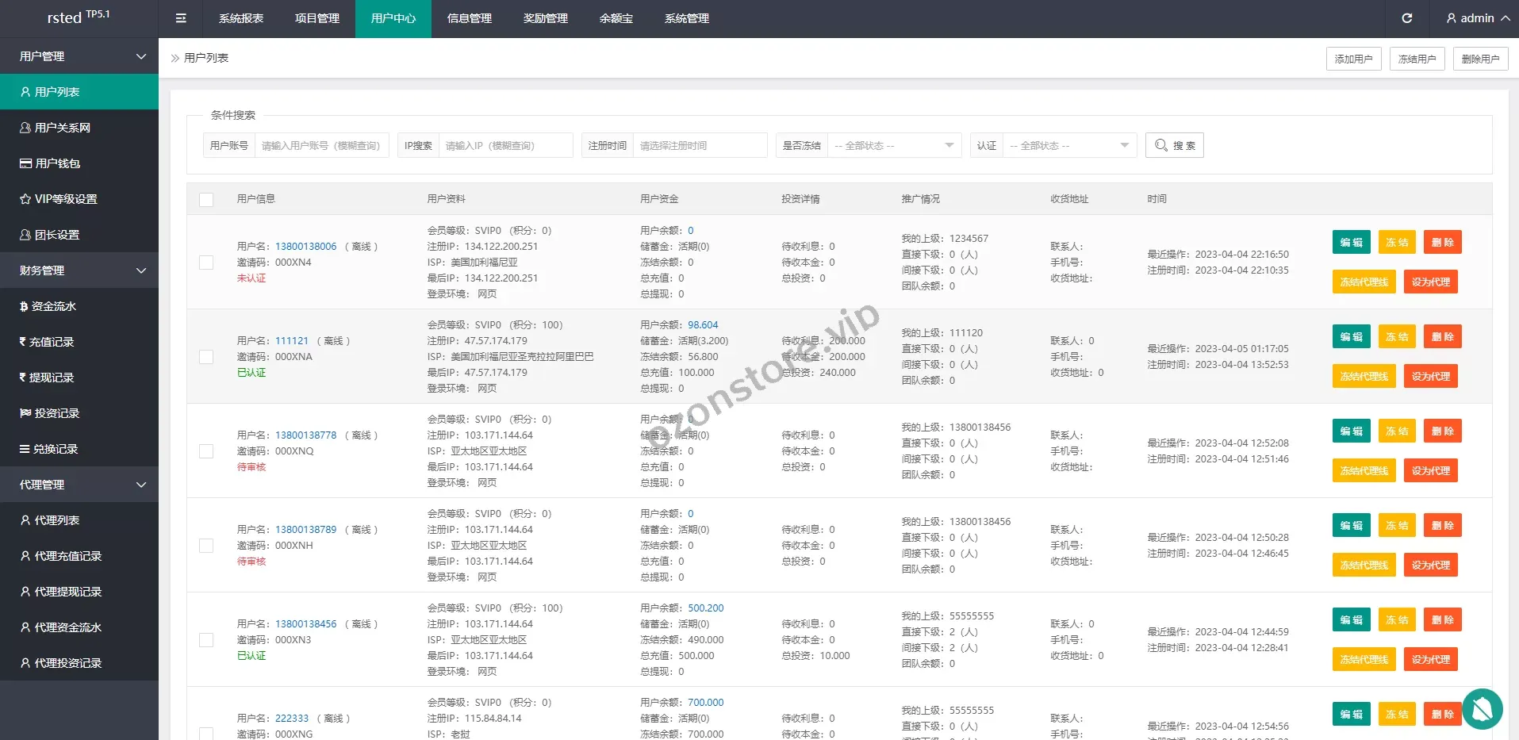Open 用户钱包 wallet icon item

coord(50,163)
